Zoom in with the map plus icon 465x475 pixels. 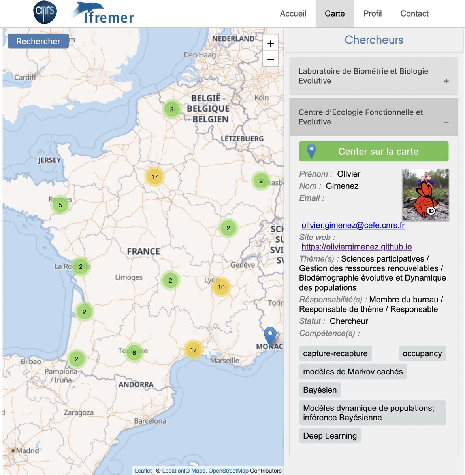tap(270, 43)
